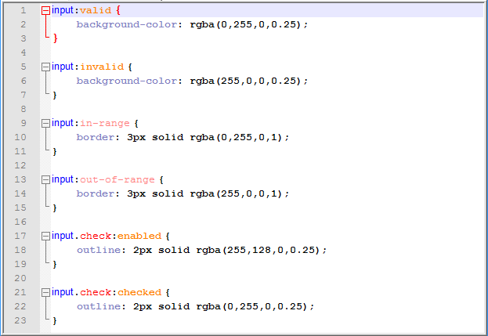
Task: Click 'rgba(255,0,0,1)' value on line 14
Action: coord(236,193)
